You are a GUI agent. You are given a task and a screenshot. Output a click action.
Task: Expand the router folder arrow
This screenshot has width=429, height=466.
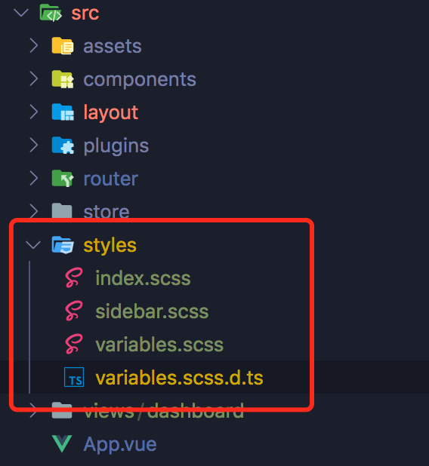click(x=34, y=179)
